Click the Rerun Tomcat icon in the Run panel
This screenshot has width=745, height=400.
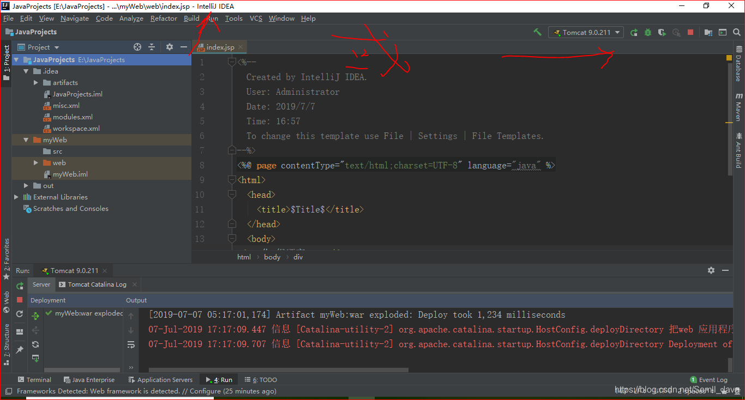[x=20, y=286]
